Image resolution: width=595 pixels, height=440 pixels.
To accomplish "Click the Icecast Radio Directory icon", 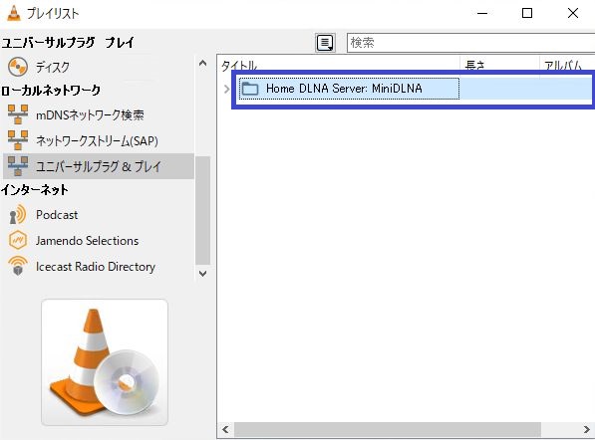I will [18, 266].
